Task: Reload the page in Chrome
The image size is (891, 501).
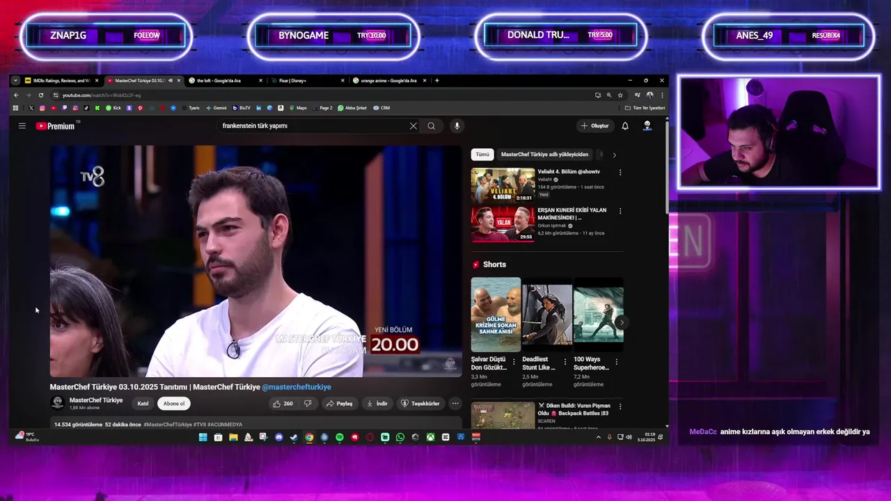Action: pyautogui.click(x=41, y=95)
